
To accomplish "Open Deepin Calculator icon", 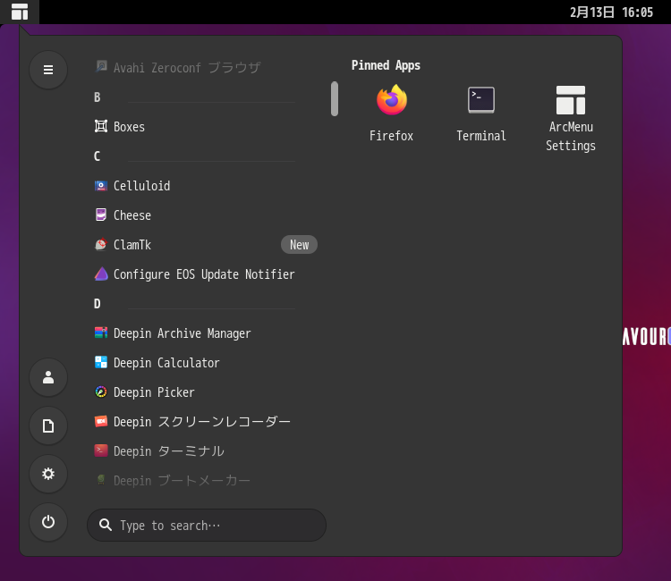I will [x=101, y=363].
